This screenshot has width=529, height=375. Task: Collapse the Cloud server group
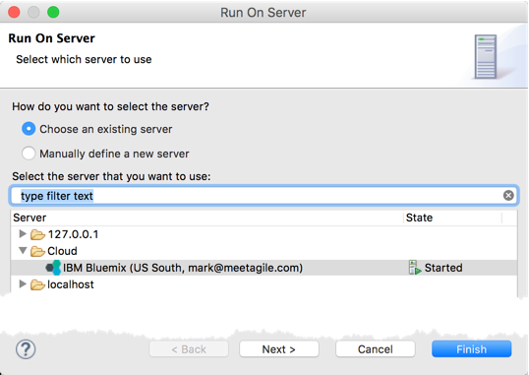tap(23, 251)
